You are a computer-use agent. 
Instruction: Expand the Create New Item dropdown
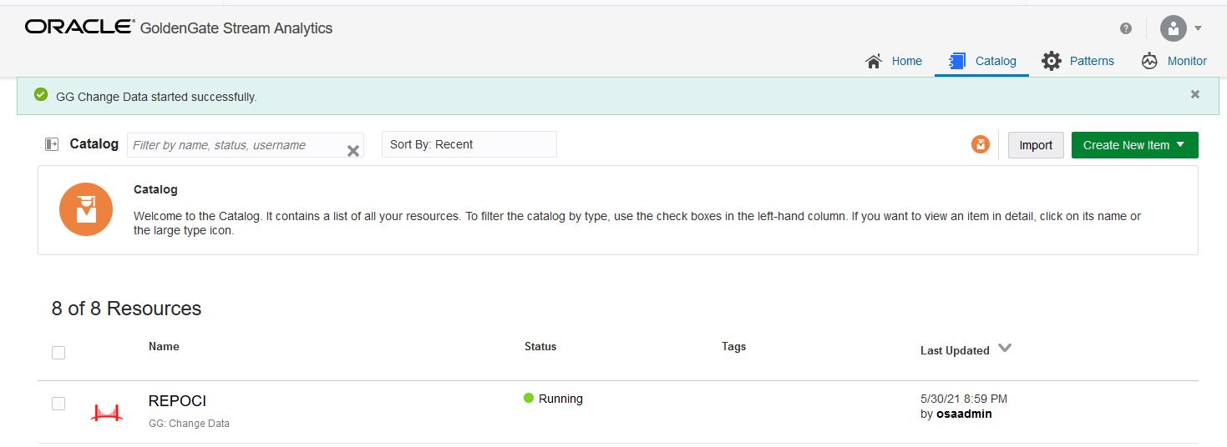coord(1134,145)
